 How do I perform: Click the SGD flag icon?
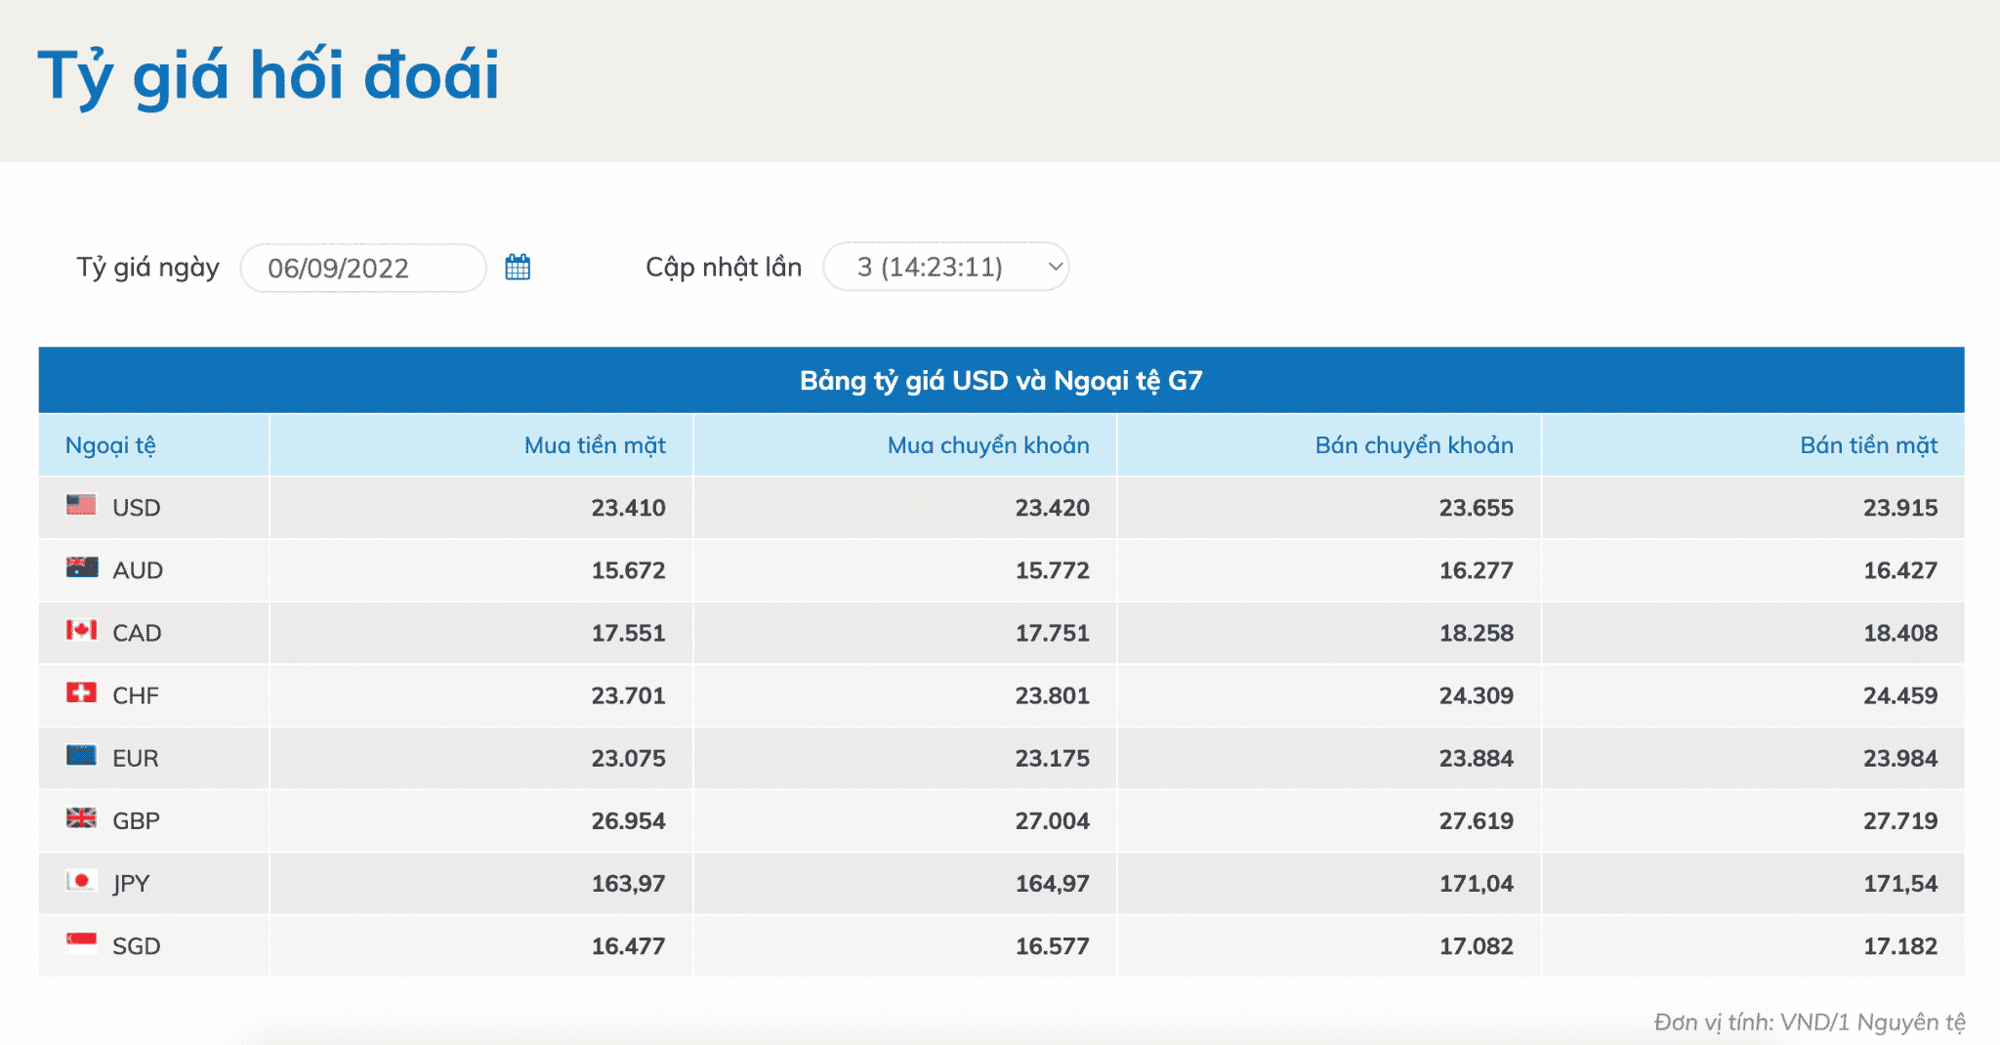click(81, 943)
